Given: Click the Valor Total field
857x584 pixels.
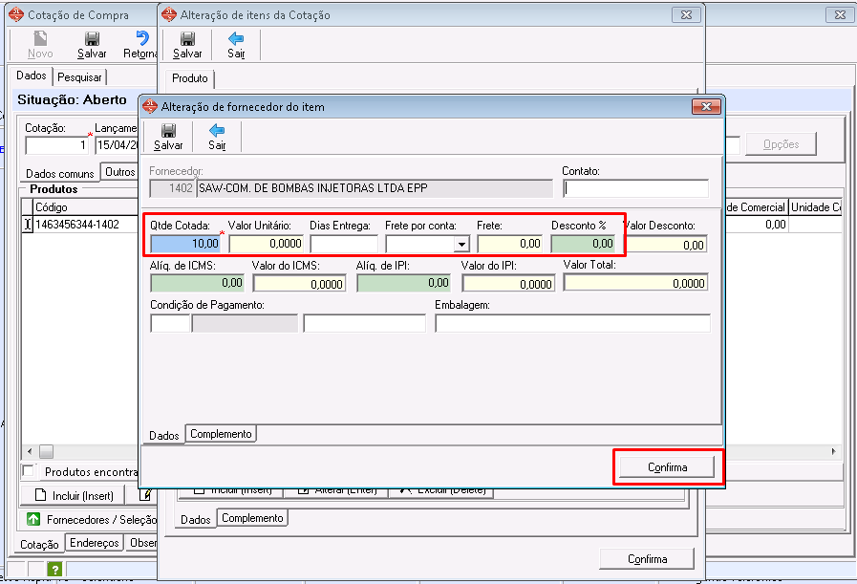Looking at the screenshot, I should tap(636, 283).
